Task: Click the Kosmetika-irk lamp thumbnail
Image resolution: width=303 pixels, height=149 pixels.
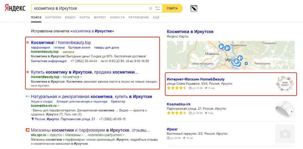Action: pos(285,110)
